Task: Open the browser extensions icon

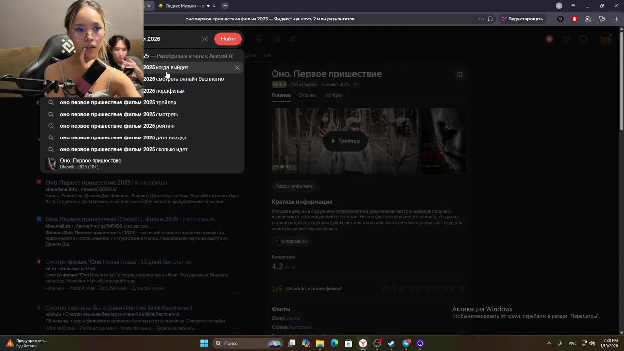Action: click(x=602, y=19)
